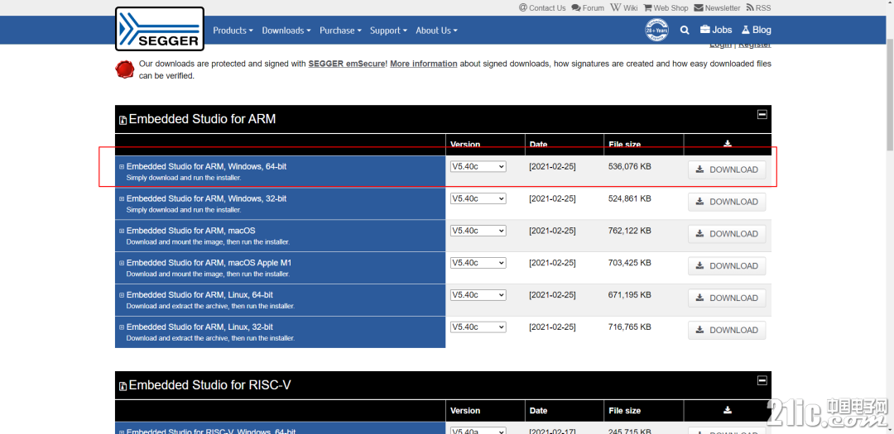Open the RSS feed link
894x434 pixels.
tap(758, 8)
